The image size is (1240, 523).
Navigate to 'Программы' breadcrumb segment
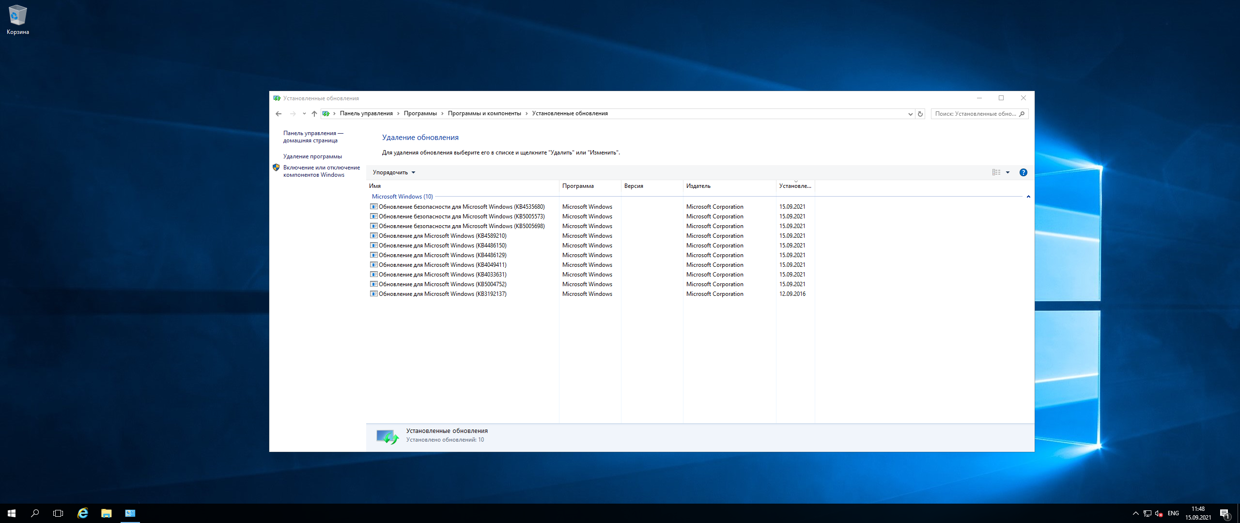(420, 113)
